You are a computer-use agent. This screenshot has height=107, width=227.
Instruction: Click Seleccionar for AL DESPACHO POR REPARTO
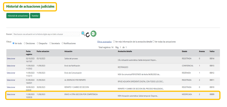click(11, 80)
